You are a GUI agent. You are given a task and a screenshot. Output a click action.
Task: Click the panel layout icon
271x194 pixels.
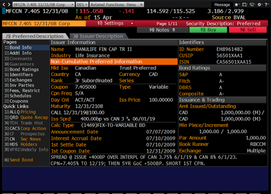click(252, 5)
